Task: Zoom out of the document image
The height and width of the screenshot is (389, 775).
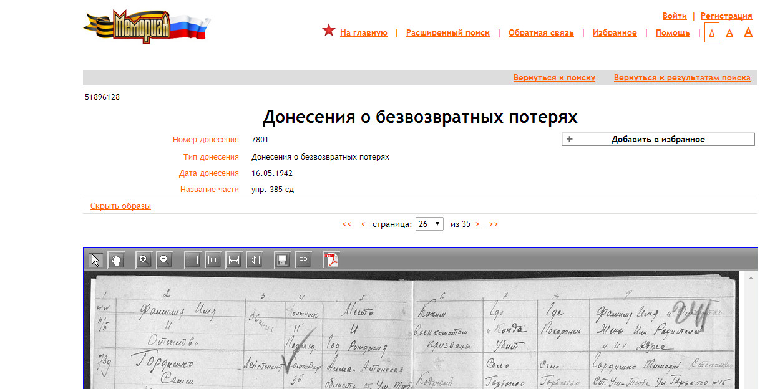Action: click(x=165, y=260)
